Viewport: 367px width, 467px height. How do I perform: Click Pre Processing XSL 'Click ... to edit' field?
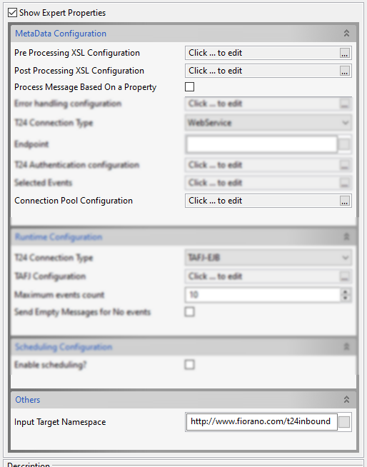pos(263,53)
